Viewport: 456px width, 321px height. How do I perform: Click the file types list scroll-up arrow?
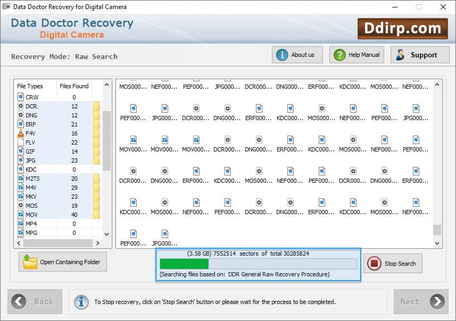107,85
